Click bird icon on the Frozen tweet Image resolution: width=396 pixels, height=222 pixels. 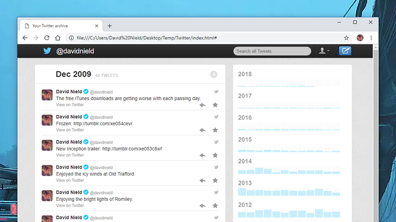click(x=216, y=117)
